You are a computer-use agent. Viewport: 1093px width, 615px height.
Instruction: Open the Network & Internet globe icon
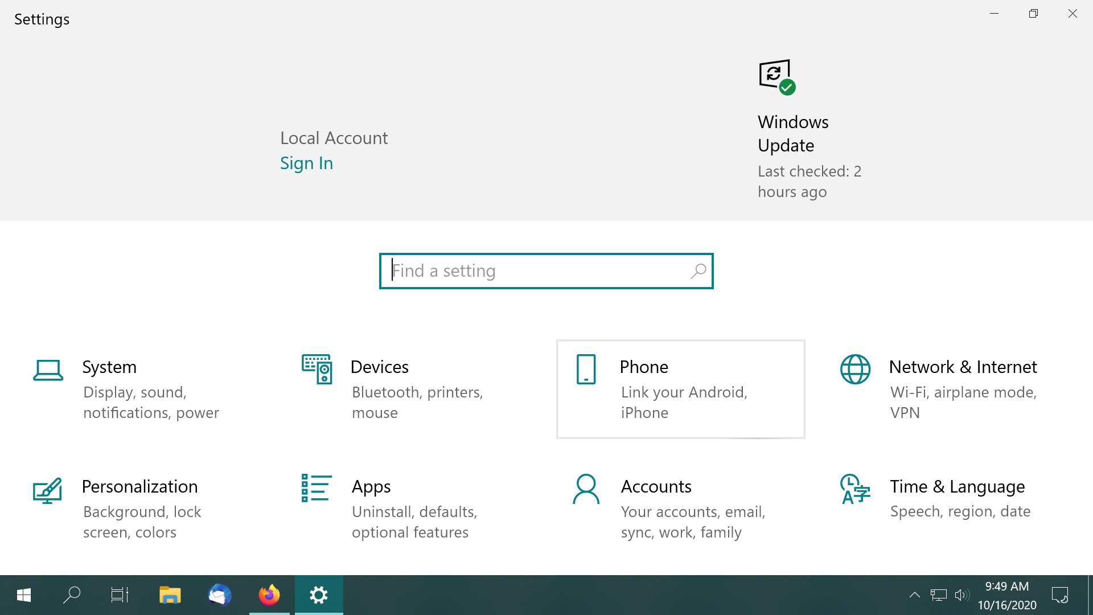(855, 369)
